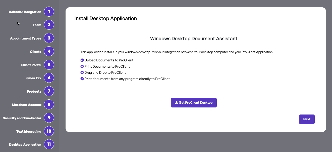Download via Get ProClient Desktop button
The image size is (332, 152).
point(194,103)
